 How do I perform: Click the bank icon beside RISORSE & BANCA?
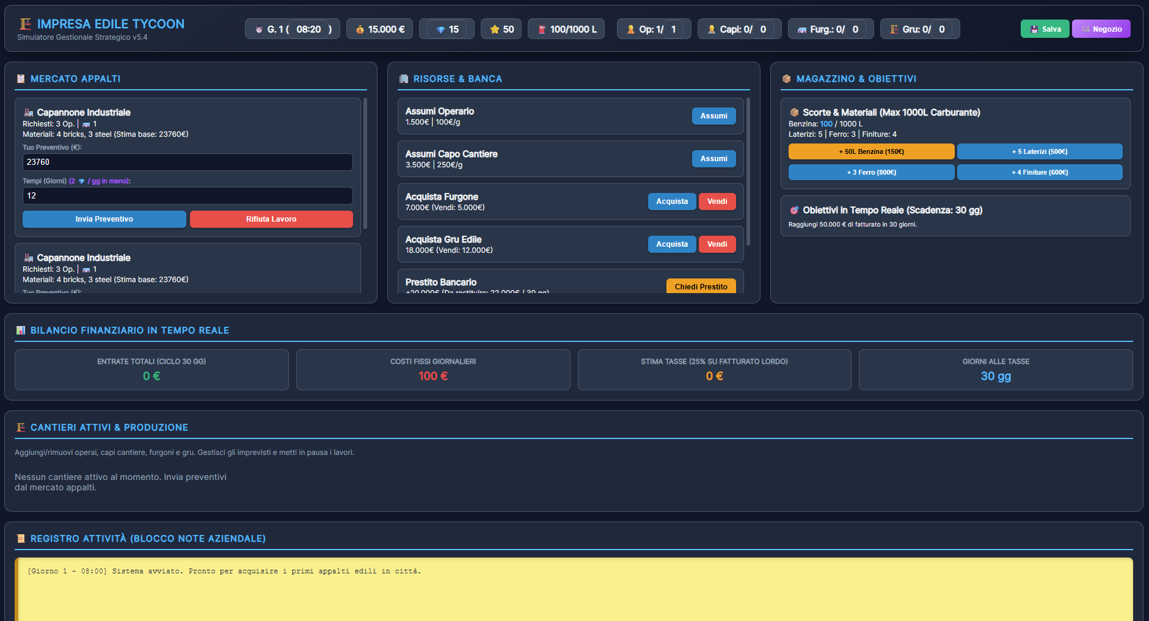[x=404, y=79]
